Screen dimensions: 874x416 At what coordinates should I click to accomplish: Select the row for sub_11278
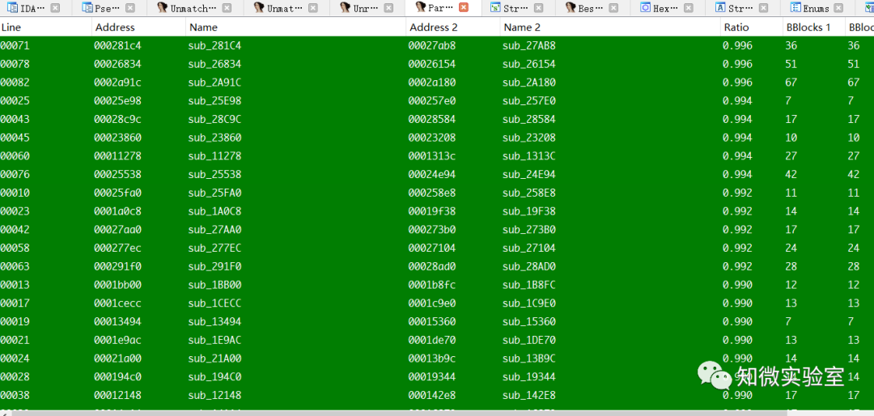coord(437,156)
